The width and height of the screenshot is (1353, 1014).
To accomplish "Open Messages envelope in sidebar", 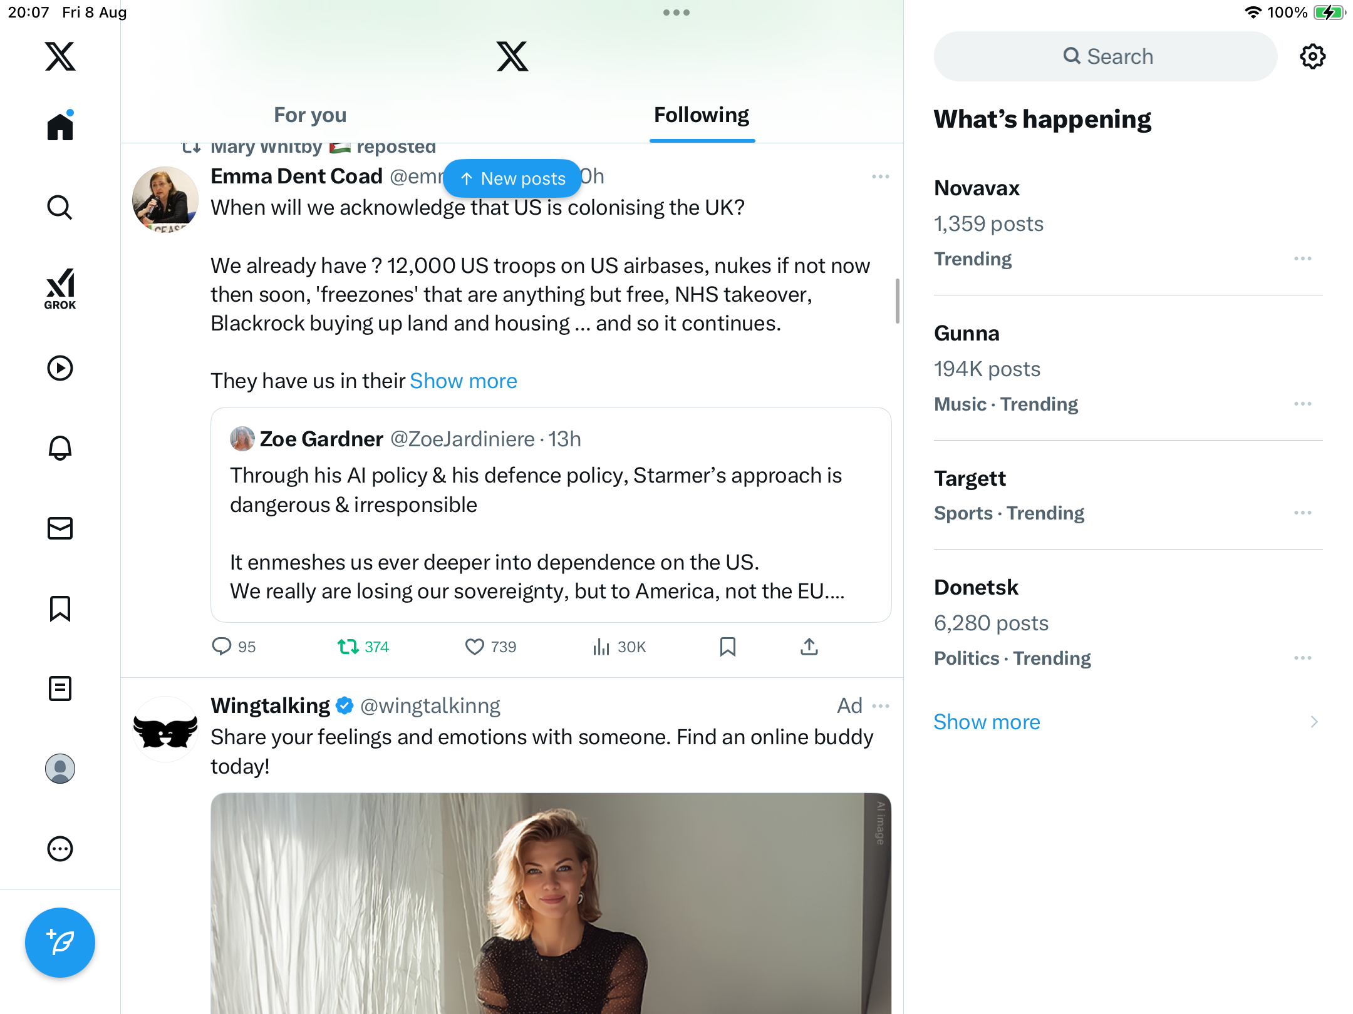I will pos(60,528).
